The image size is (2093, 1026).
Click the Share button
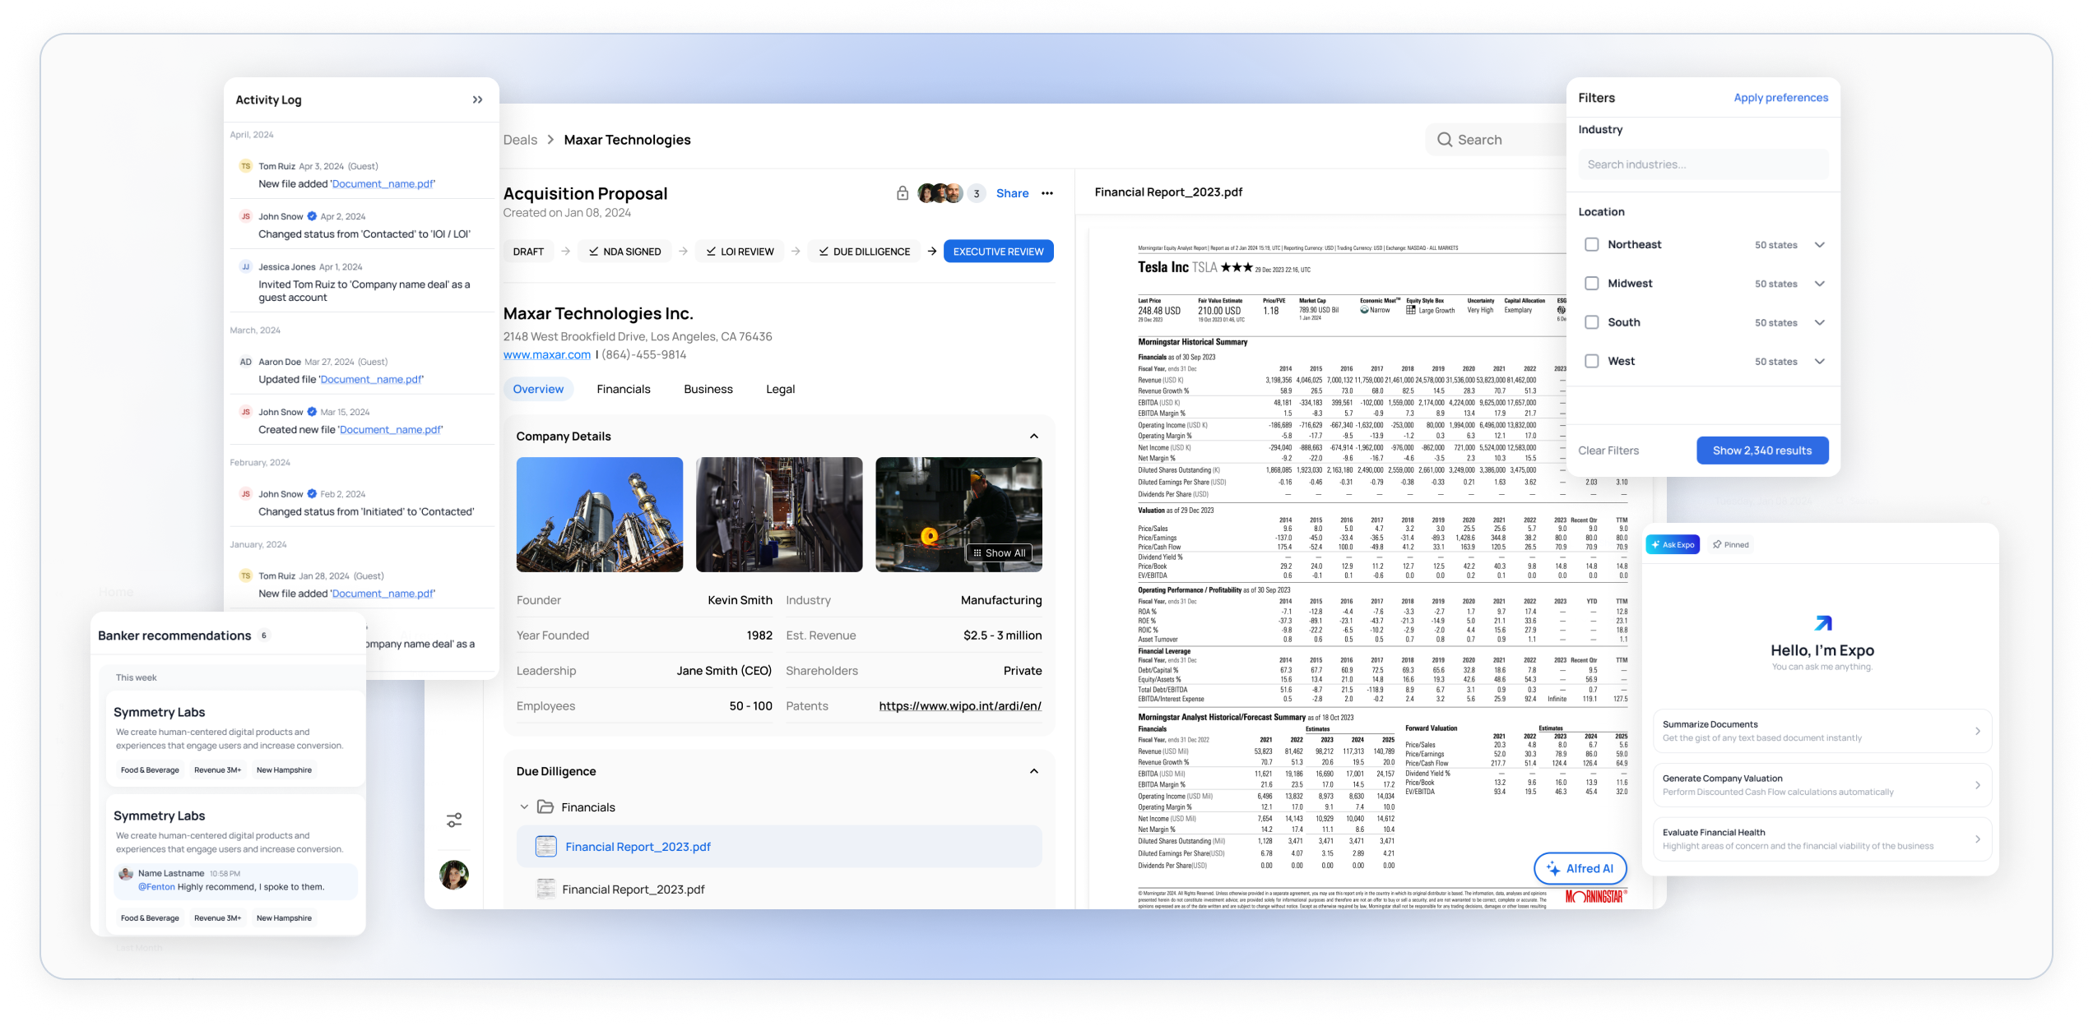[1012, 192]
